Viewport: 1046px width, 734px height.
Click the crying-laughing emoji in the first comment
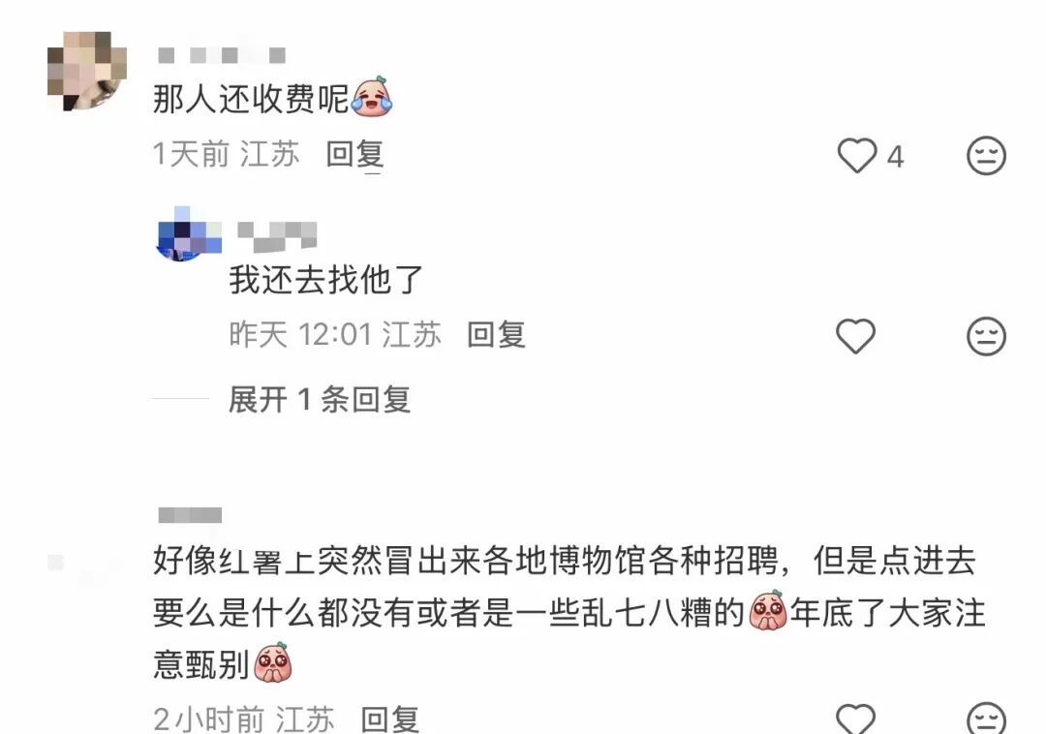(372, 98)
